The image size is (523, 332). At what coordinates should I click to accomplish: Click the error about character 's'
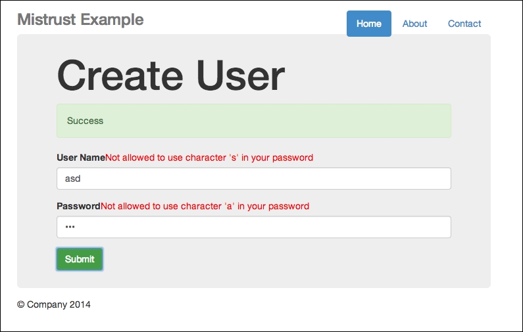point(209,157)
